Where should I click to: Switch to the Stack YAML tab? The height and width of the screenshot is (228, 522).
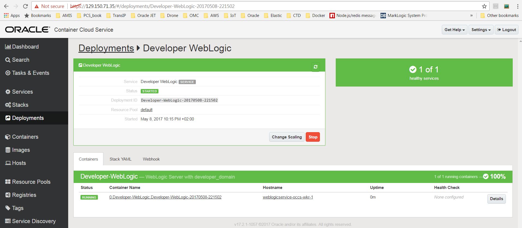pos(120,159)
